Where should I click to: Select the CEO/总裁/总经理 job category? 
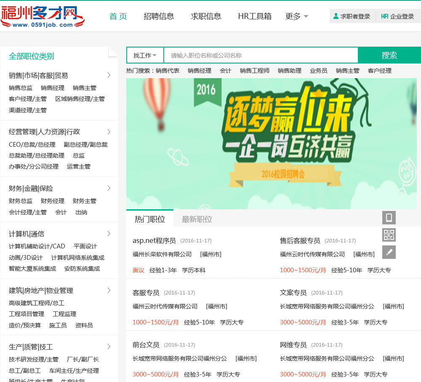point(32,145)
